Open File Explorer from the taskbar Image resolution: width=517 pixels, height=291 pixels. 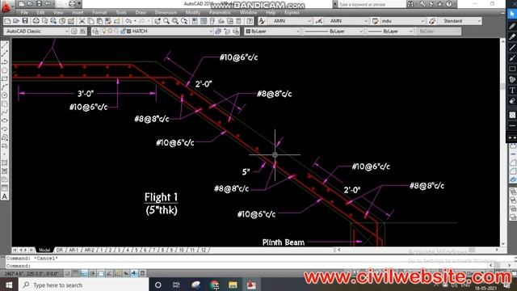click(x=233, y=285)
